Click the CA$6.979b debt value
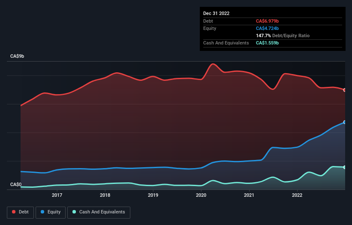 [267, 21]
